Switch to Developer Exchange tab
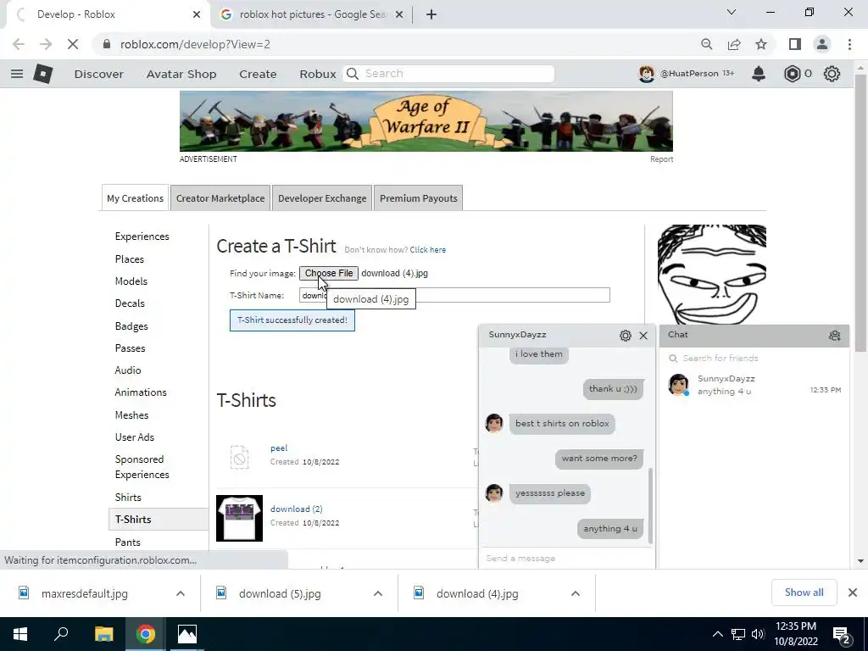Image resolution: width=868 pixels, height=651 pixels. 322,198
